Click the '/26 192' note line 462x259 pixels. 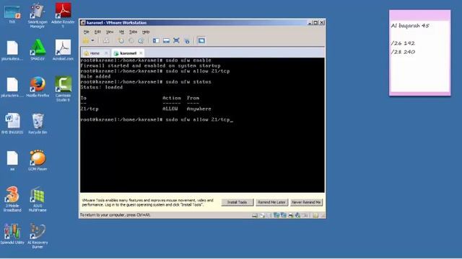pos(403,43)
